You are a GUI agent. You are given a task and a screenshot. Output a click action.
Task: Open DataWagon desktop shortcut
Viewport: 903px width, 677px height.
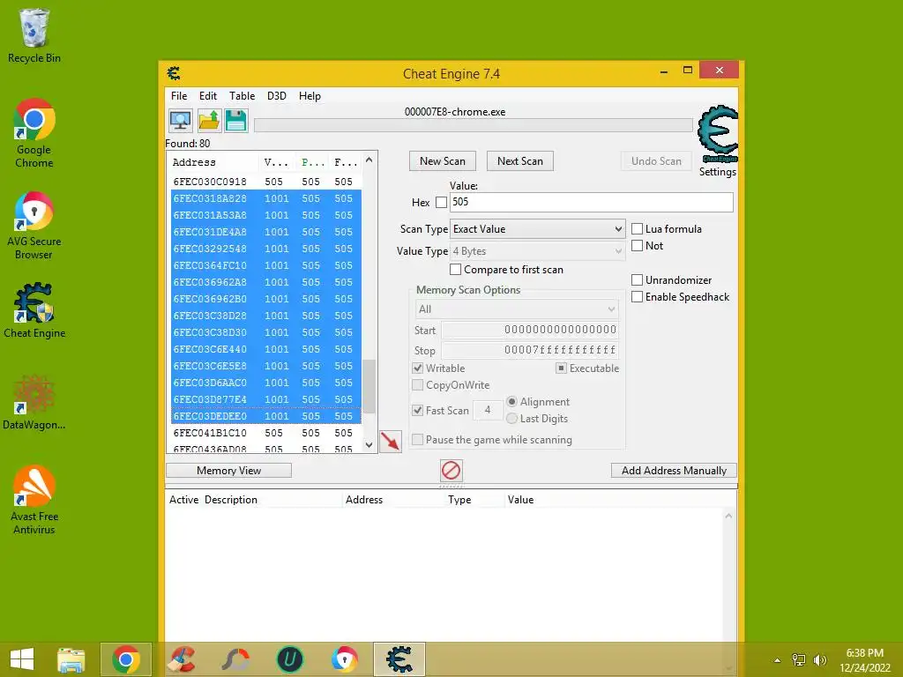34,402
